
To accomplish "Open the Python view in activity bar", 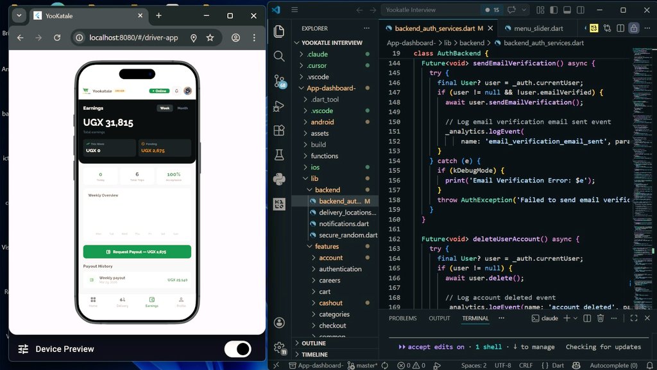I will pyautogui.click(x=279, y=179).
